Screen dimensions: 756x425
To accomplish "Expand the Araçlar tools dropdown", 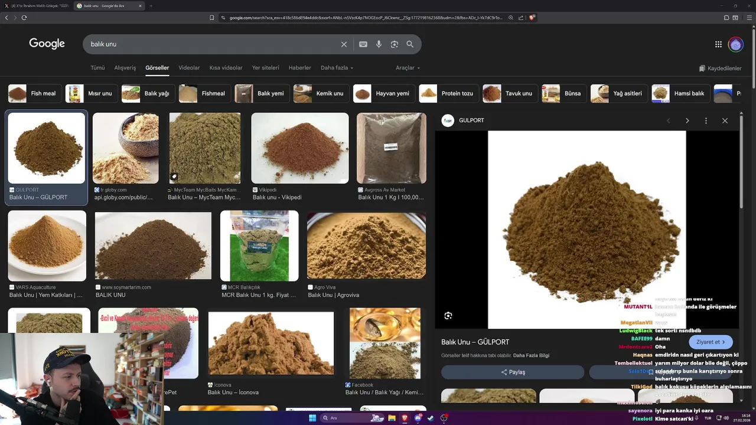I will [x=408, y=68].
